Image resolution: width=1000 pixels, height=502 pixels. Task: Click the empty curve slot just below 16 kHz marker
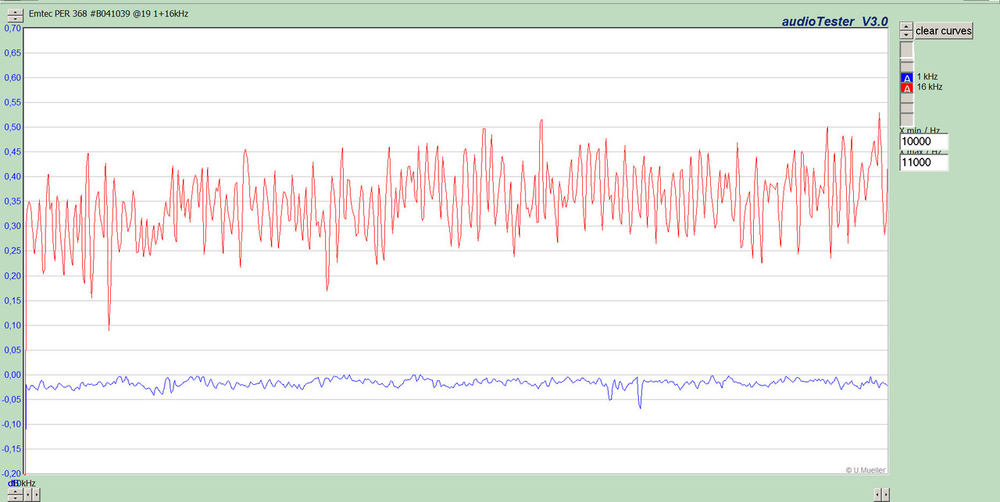906,98
